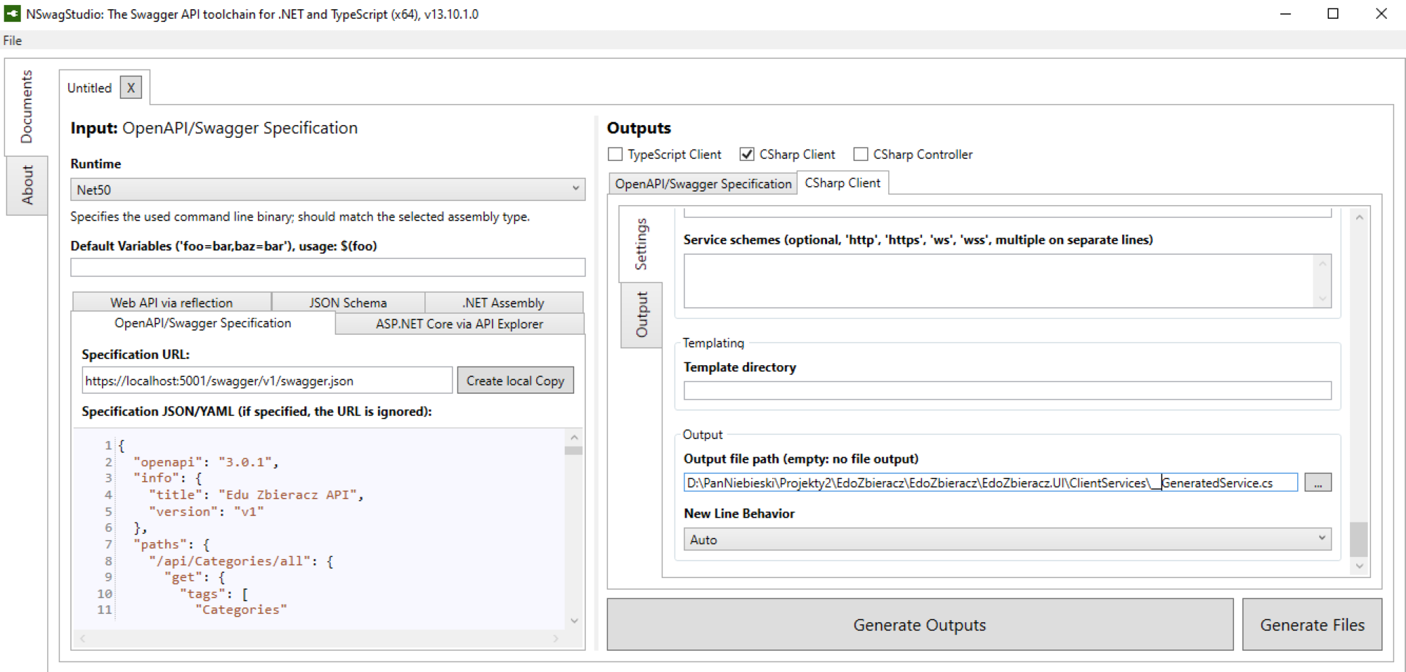
Task: Open the File menu
Action: pos(13,40)
